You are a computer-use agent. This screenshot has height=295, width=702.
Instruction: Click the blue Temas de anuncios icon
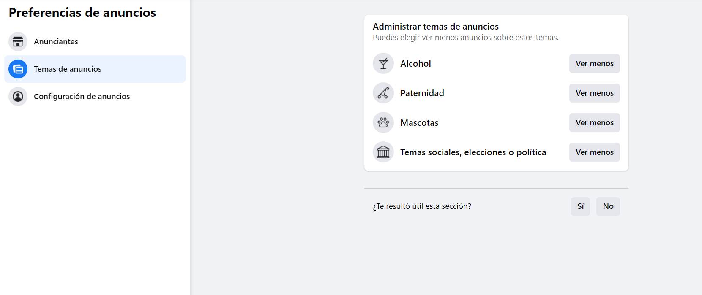click(18, 69)
